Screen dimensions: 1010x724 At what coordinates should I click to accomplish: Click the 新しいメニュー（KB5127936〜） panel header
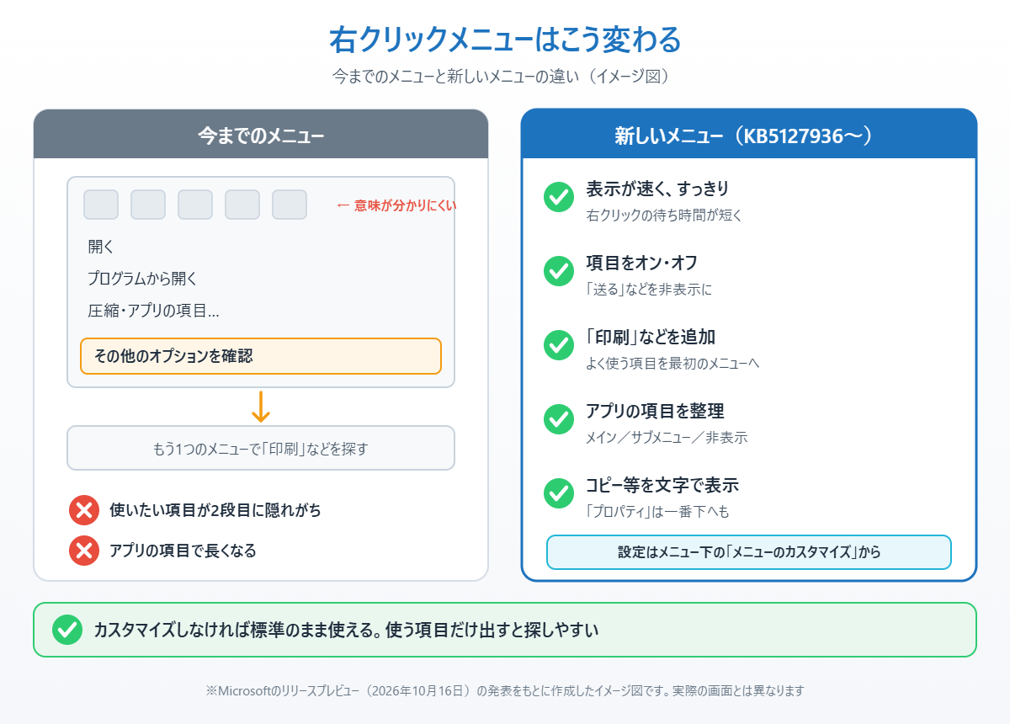point(749,134)
